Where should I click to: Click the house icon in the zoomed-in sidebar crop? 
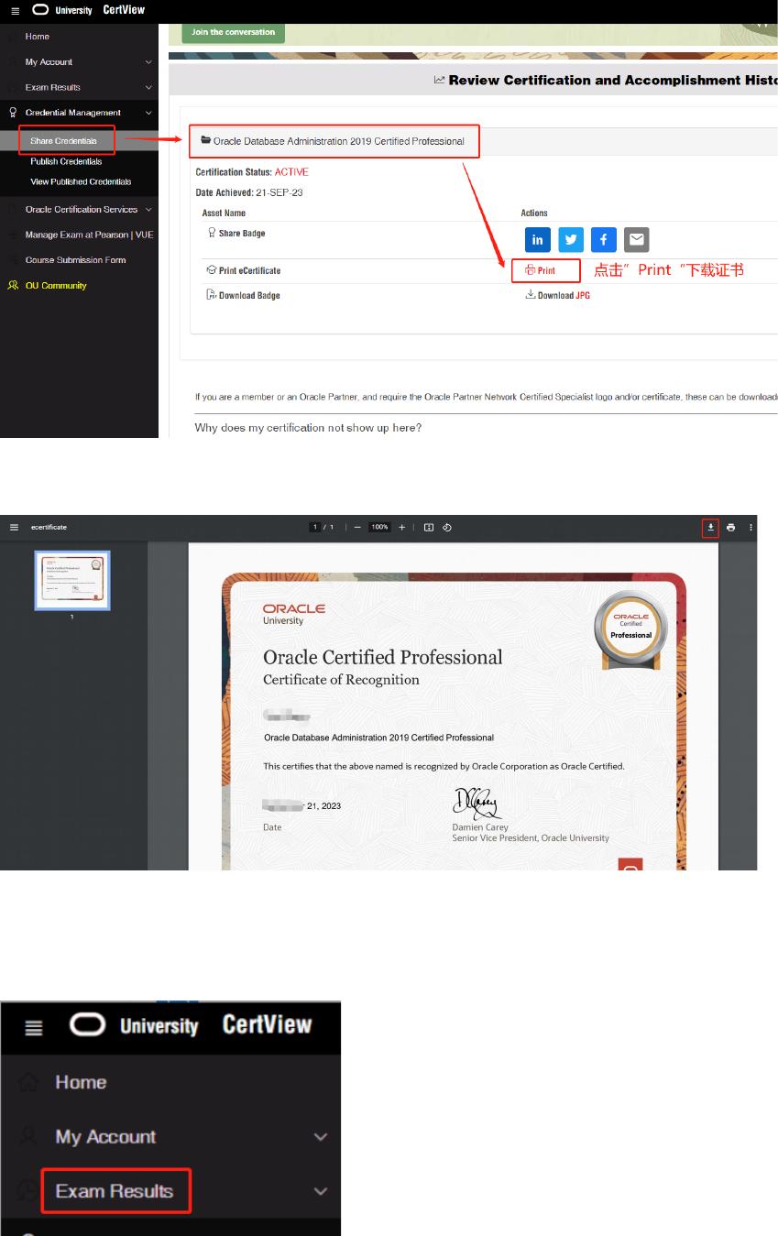point(27,1083)
